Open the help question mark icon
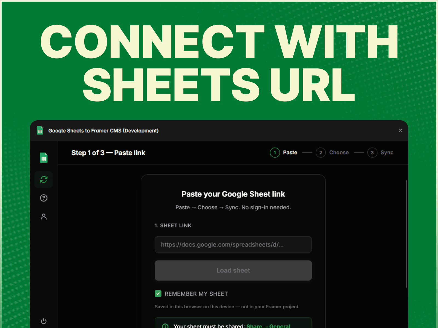The height and width of the screenshot is (328, 438). coord(44,198)
